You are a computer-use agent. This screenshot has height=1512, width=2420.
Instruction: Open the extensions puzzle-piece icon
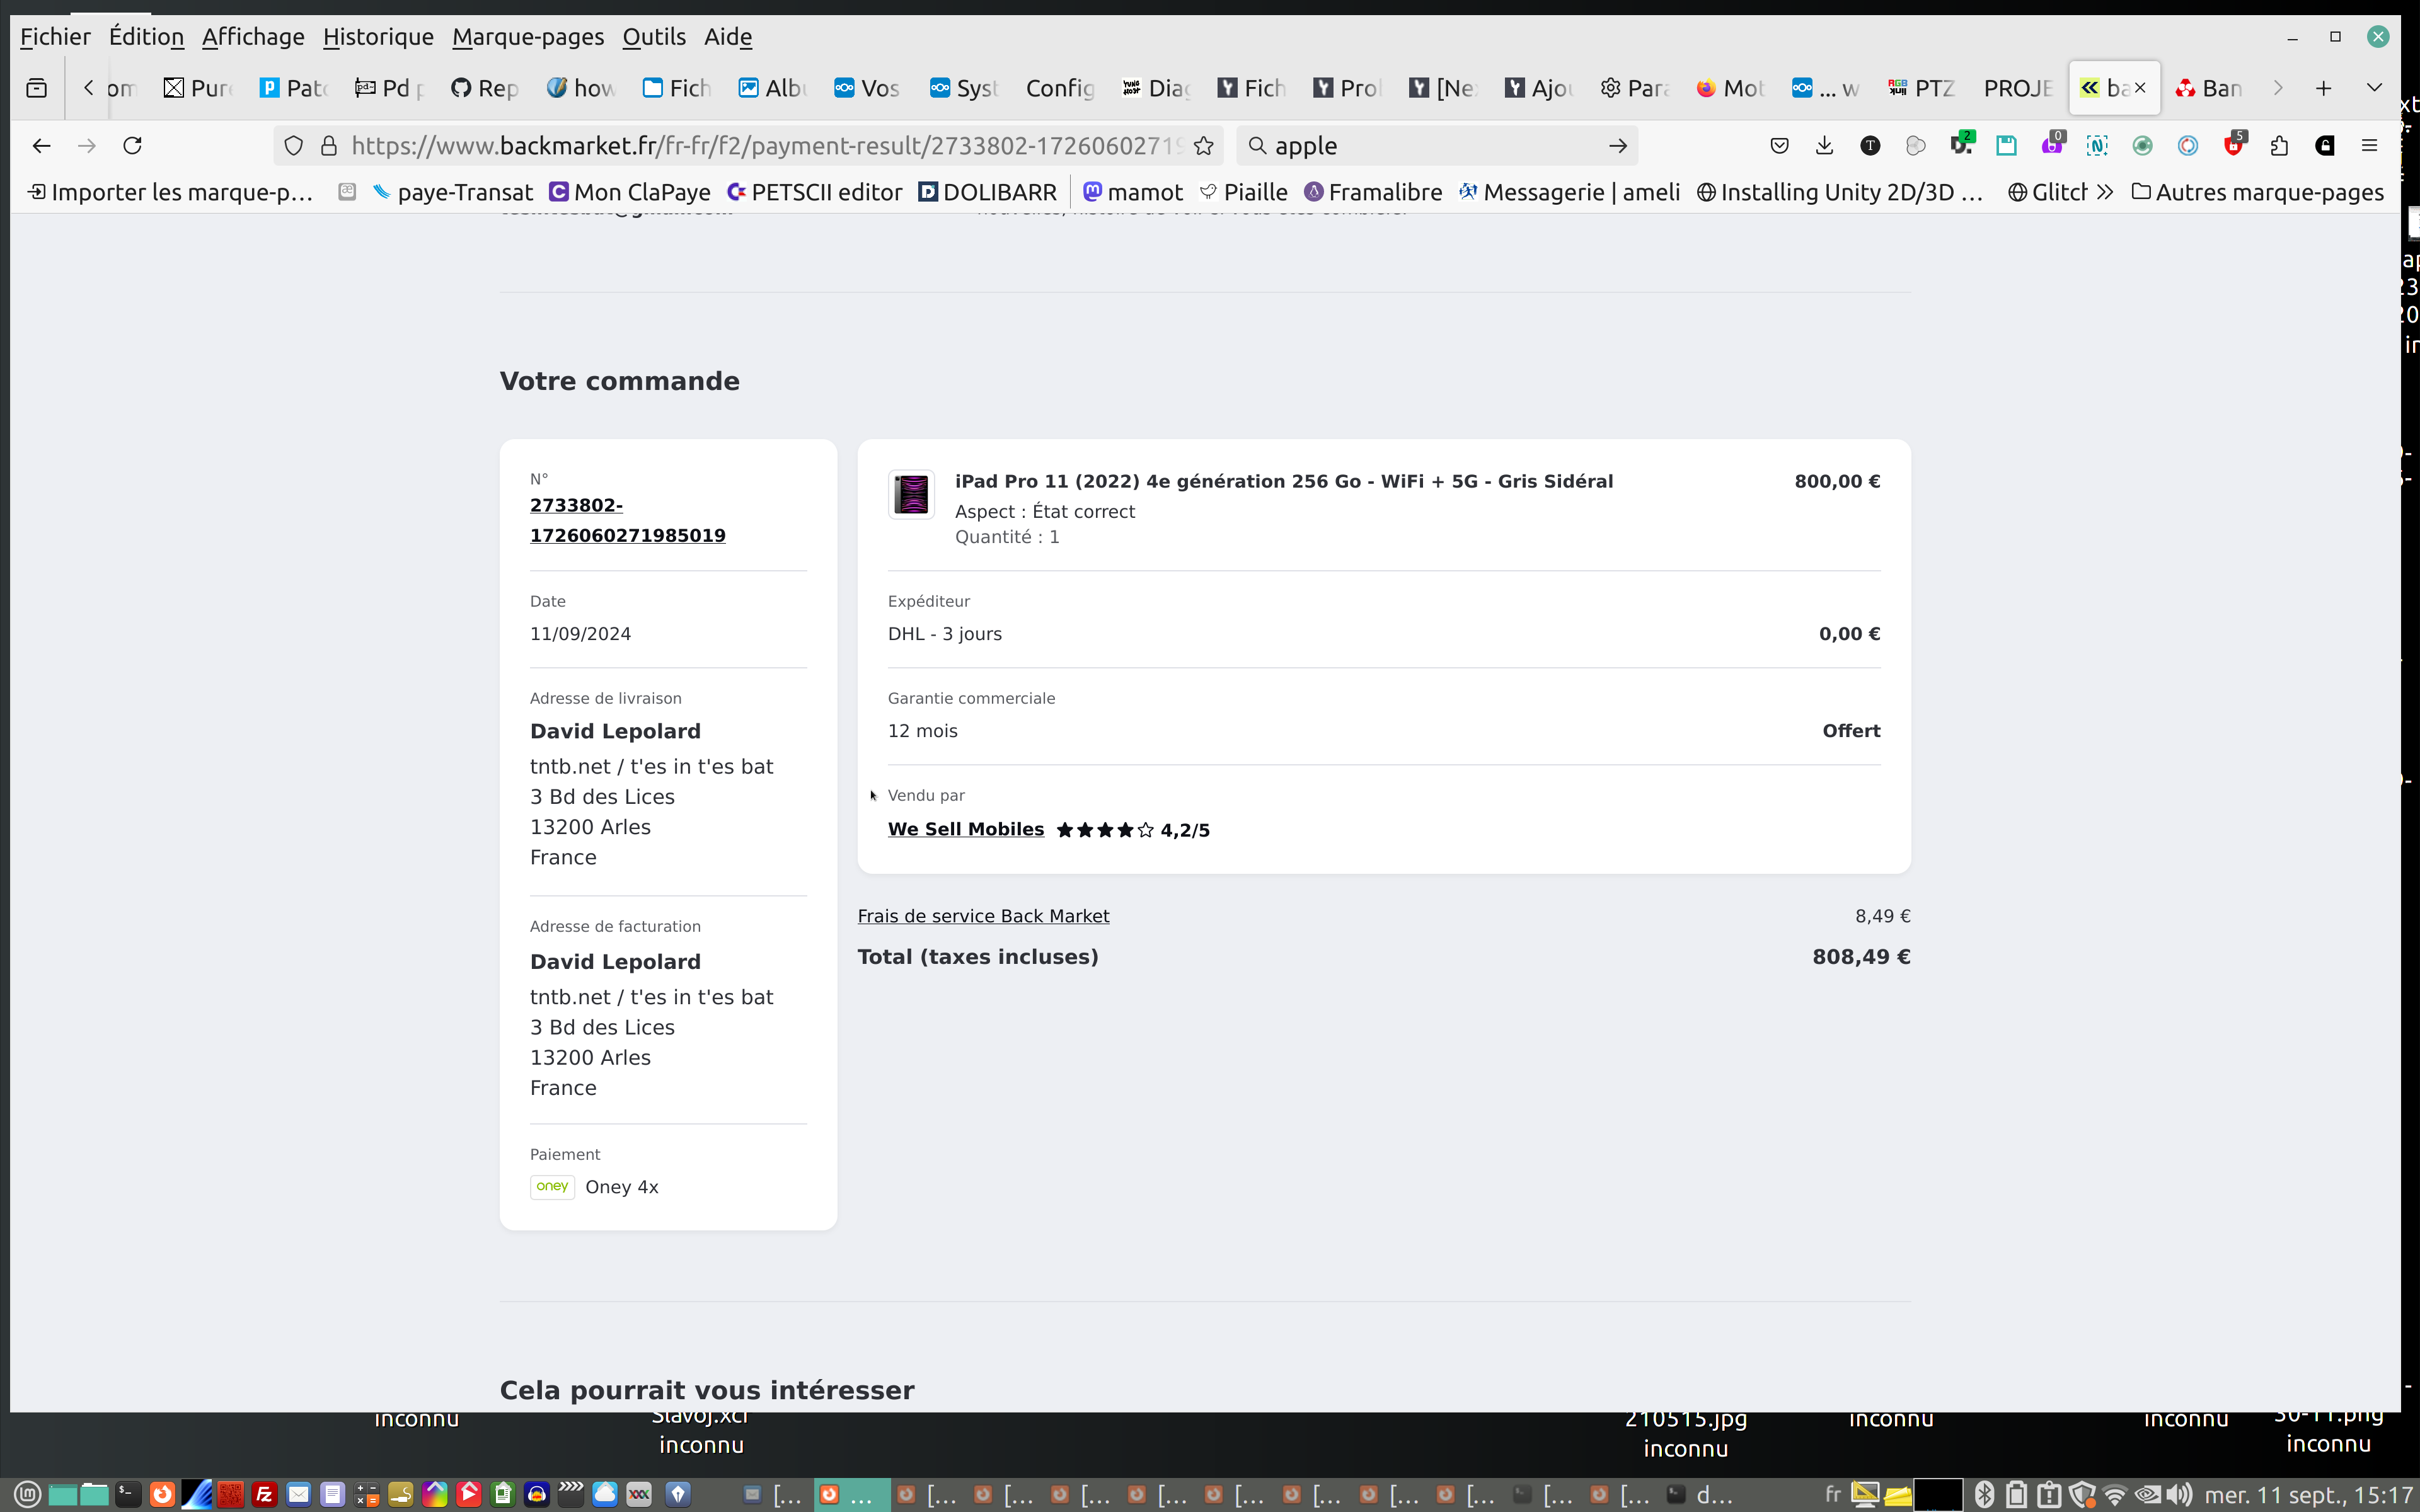pos(2279,146)
